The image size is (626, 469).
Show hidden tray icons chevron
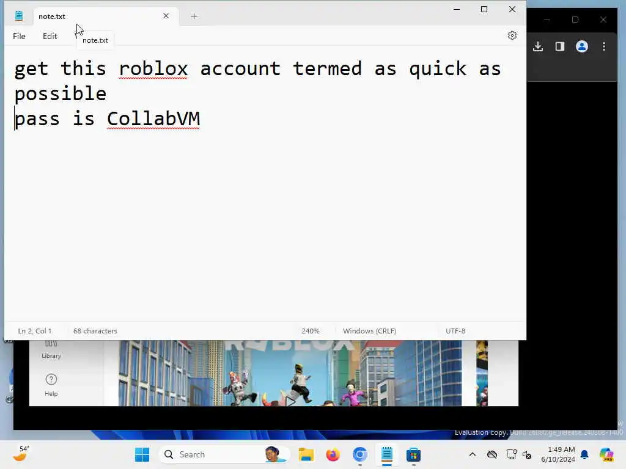tap(473, 454)
